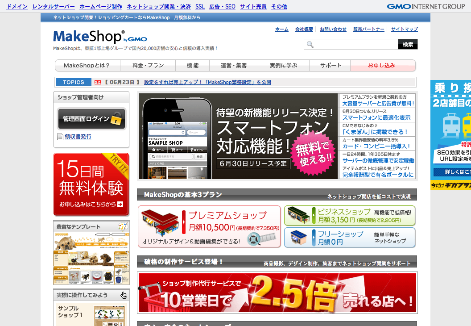Image resolution: width=471 pixels, height=326 pixels.
Task: Click the 乗り換え train side advertisement
Action: point(450,135)
